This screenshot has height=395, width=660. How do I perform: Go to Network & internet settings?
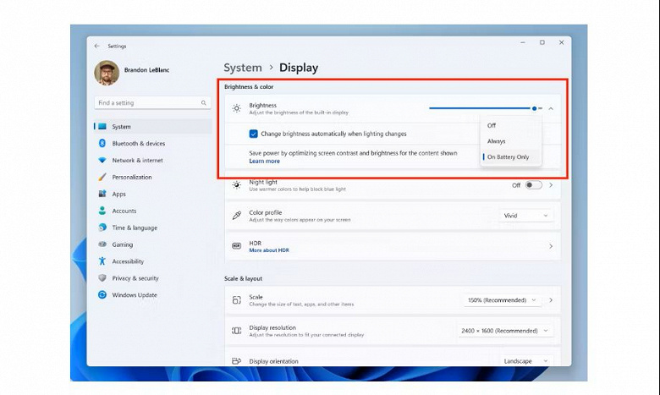coord(153,160)
